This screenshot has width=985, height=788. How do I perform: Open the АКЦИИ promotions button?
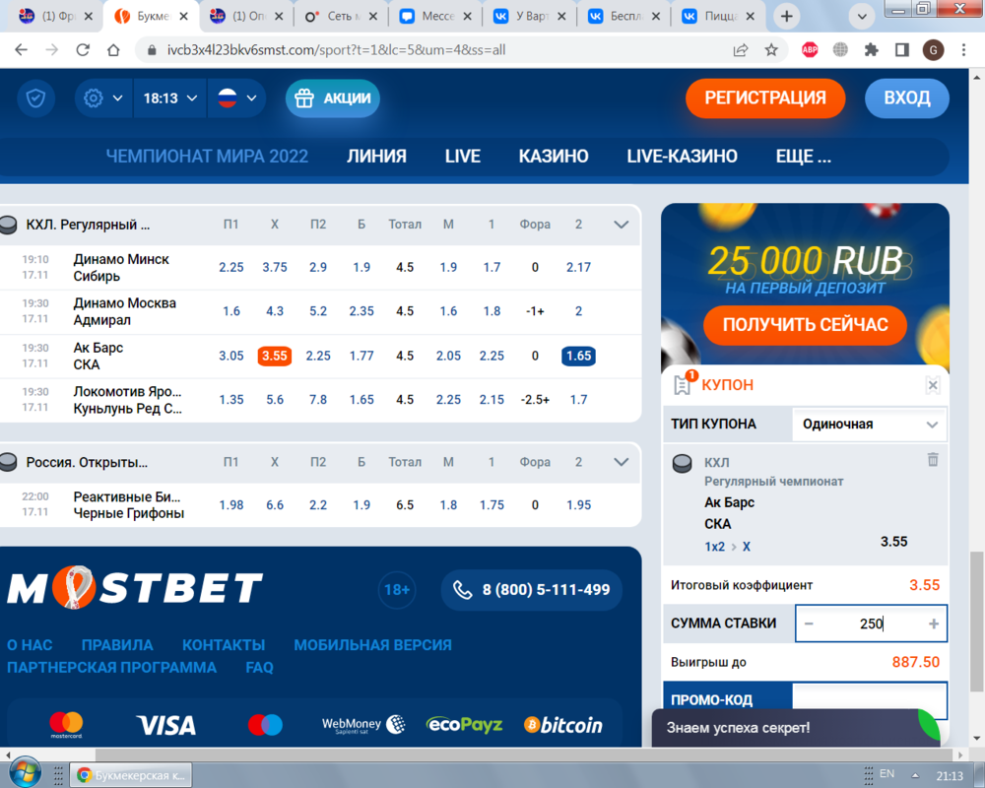pyautogui.click(x=333, y=98)
